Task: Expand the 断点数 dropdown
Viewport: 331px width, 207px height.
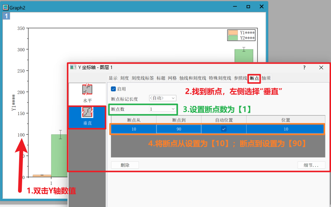Action: point(162,109)
